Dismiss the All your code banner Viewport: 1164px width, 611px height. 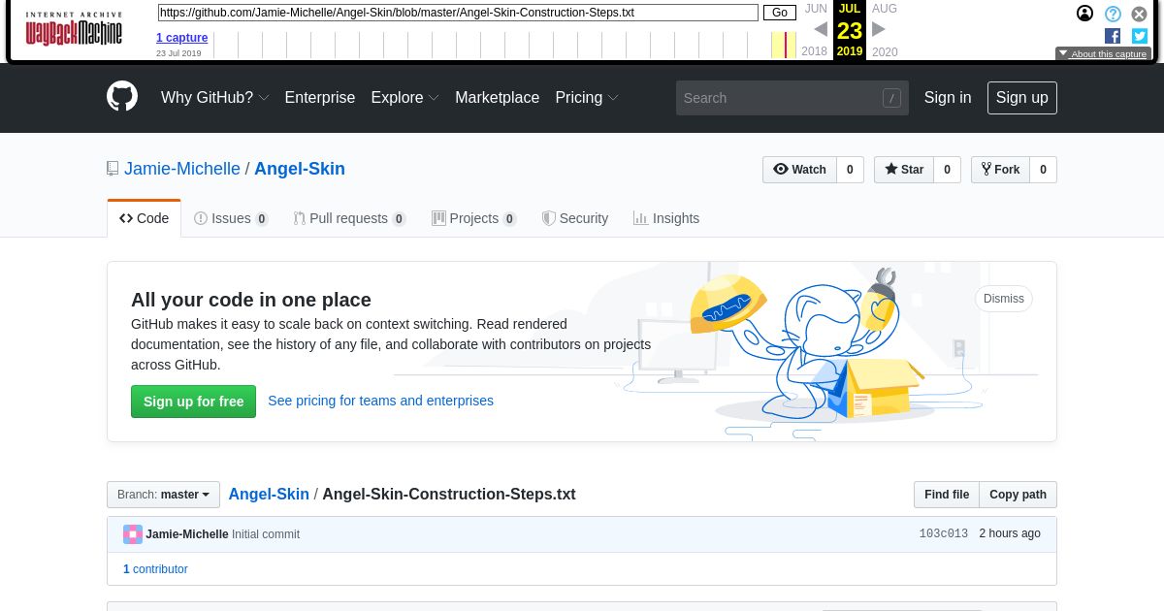point(1004,299)
